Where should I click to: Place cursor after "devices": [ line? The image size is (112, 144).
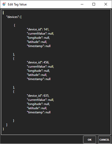tap(22, 17)
